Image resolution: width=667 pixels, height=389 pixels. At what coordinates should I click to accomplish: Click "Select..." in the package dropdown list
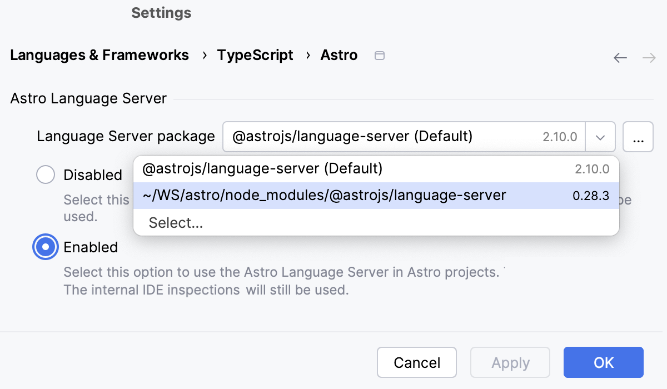click(x=176, y=222)
